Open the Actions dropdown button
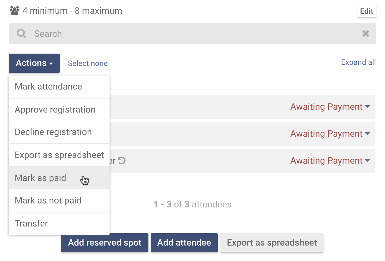 [34, 63]
